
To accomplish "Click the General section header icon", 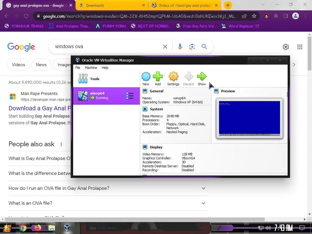I will tap(145, 91).
